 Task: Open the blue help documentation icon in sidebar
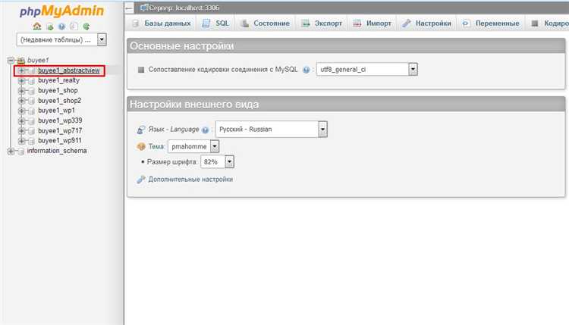click(61, 27)
